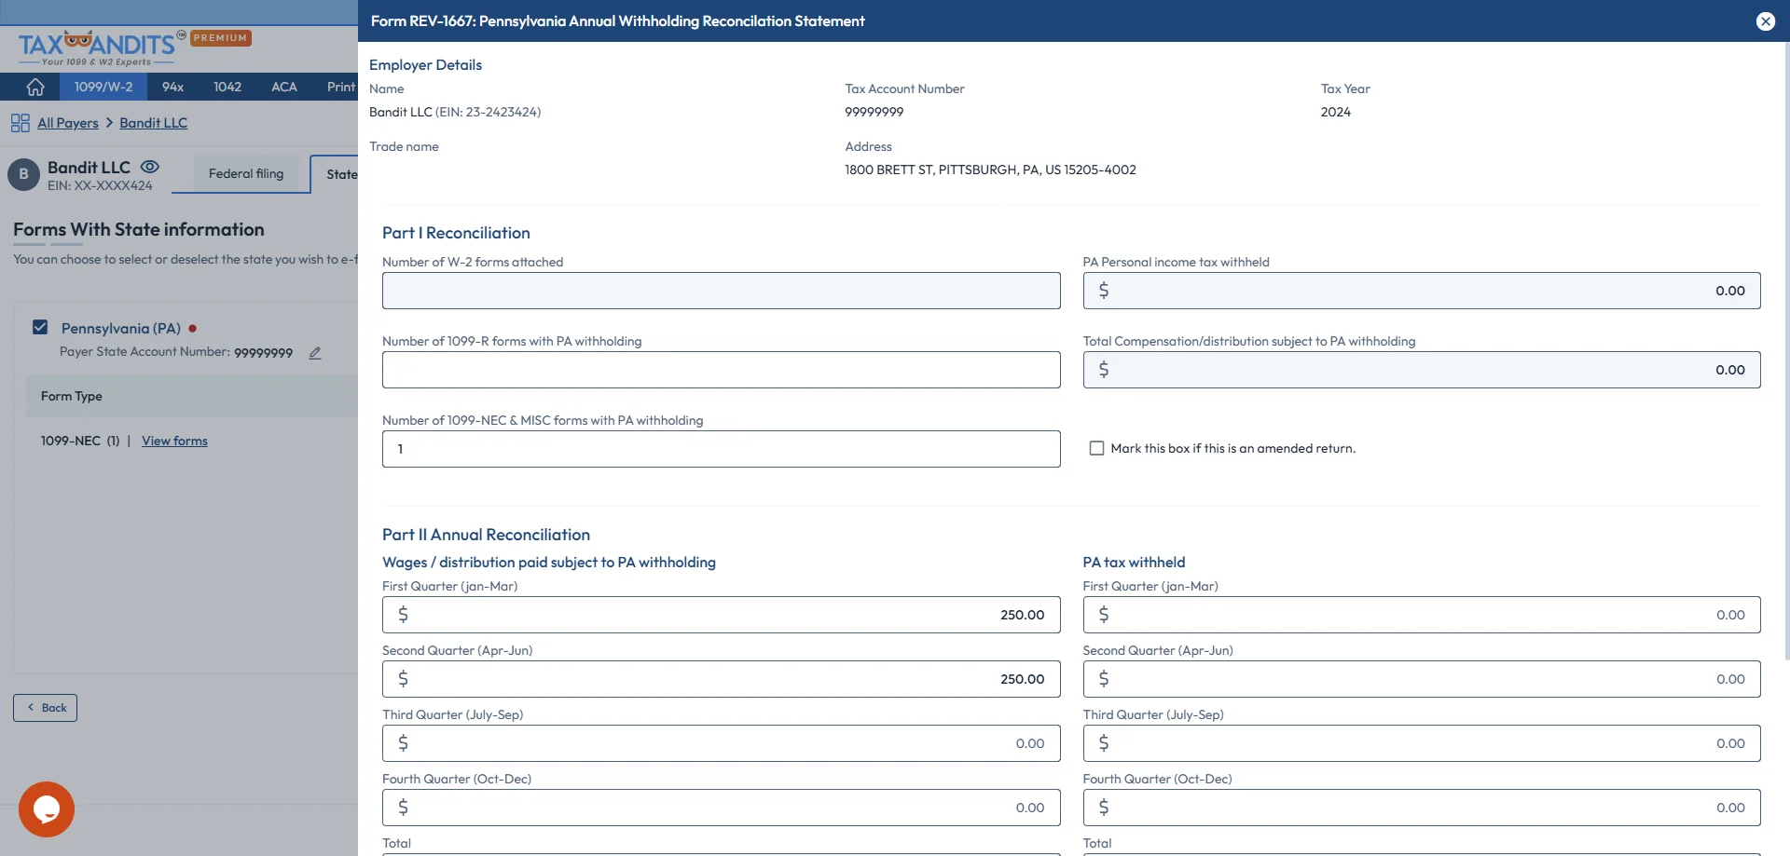The image size is (1790, 856).
Task: Click the All Payers grid icon
Action: click(x=21, y=123)
